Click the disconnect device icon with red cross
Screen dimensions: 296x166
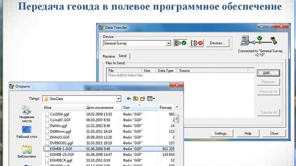pyautogui.click(x=197, y=43)
